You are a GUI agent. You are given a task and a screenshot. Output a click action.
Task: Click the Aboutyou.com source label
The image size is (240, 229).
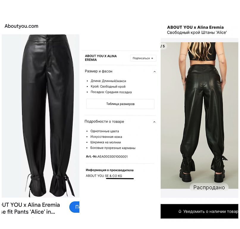(21, 26)
